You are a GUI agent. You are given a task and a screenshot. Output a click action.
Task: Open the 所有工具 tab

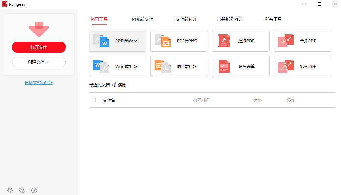(x=273, y=19)
